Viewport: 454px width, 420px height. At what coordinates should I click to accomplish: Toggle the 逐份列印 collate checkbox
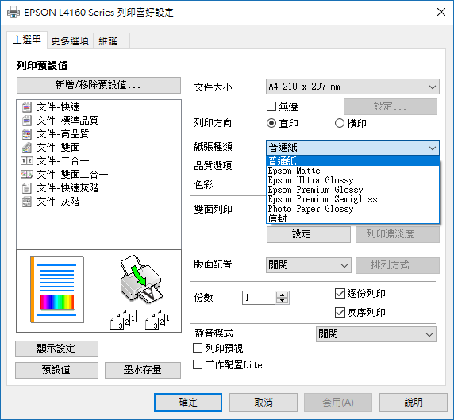(x=340, y=294)
